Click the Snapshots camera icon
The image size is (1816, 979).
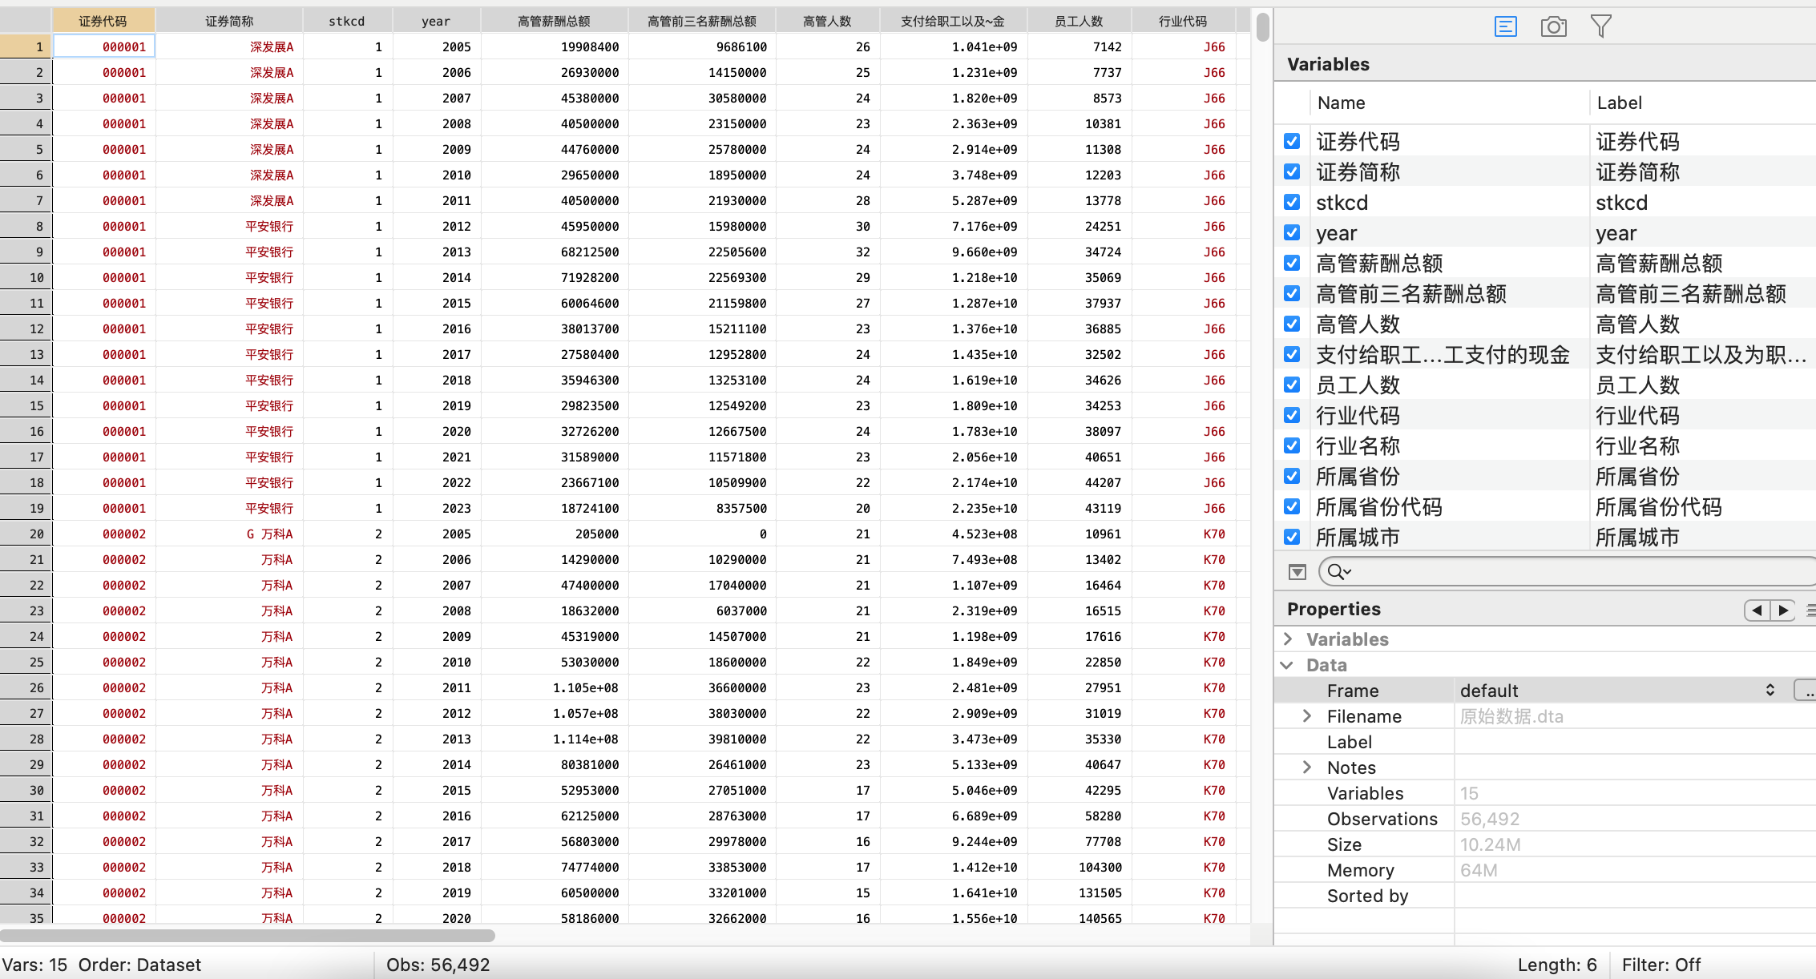pyautogui.click(x=1553, y=26)
